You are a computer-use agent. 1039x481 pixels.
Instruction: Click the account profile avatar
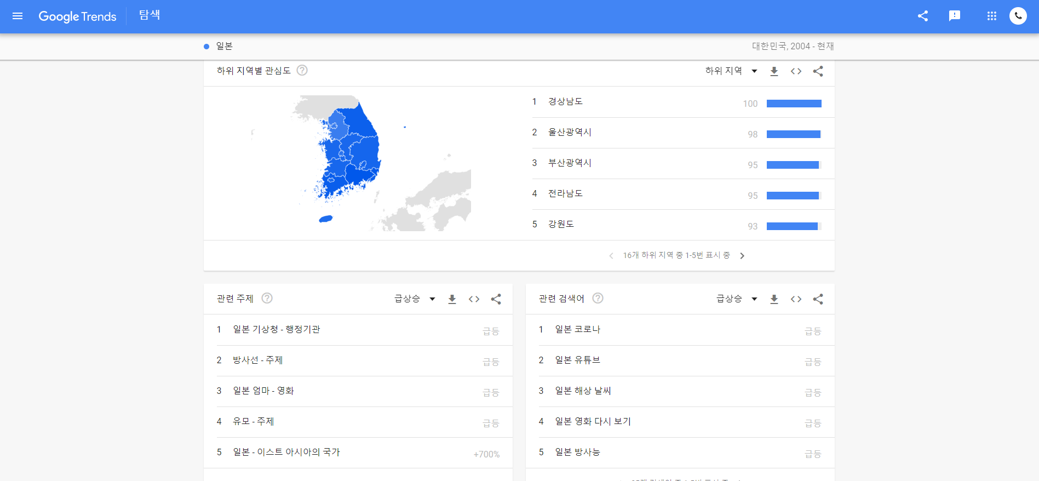point(1018,16)
